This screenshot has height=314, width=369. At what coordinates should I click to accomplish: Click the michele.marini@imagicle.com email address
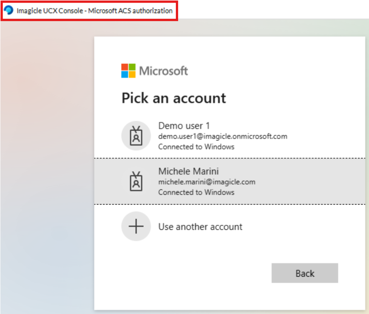(207, 182)
